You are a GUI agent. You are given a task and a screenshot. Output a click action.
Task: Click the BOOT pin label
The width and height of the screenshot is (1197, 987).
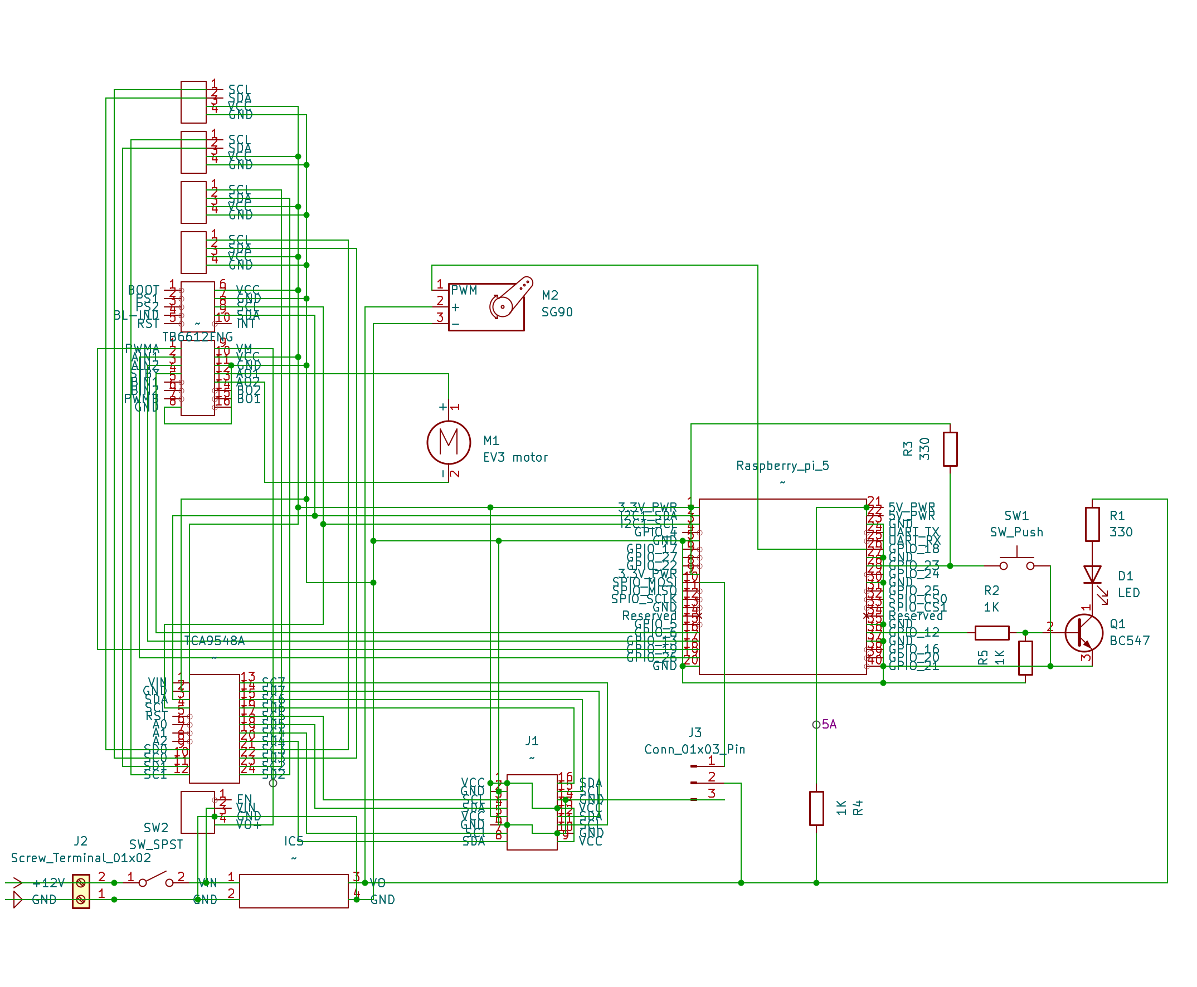click(x=143, y=291)
